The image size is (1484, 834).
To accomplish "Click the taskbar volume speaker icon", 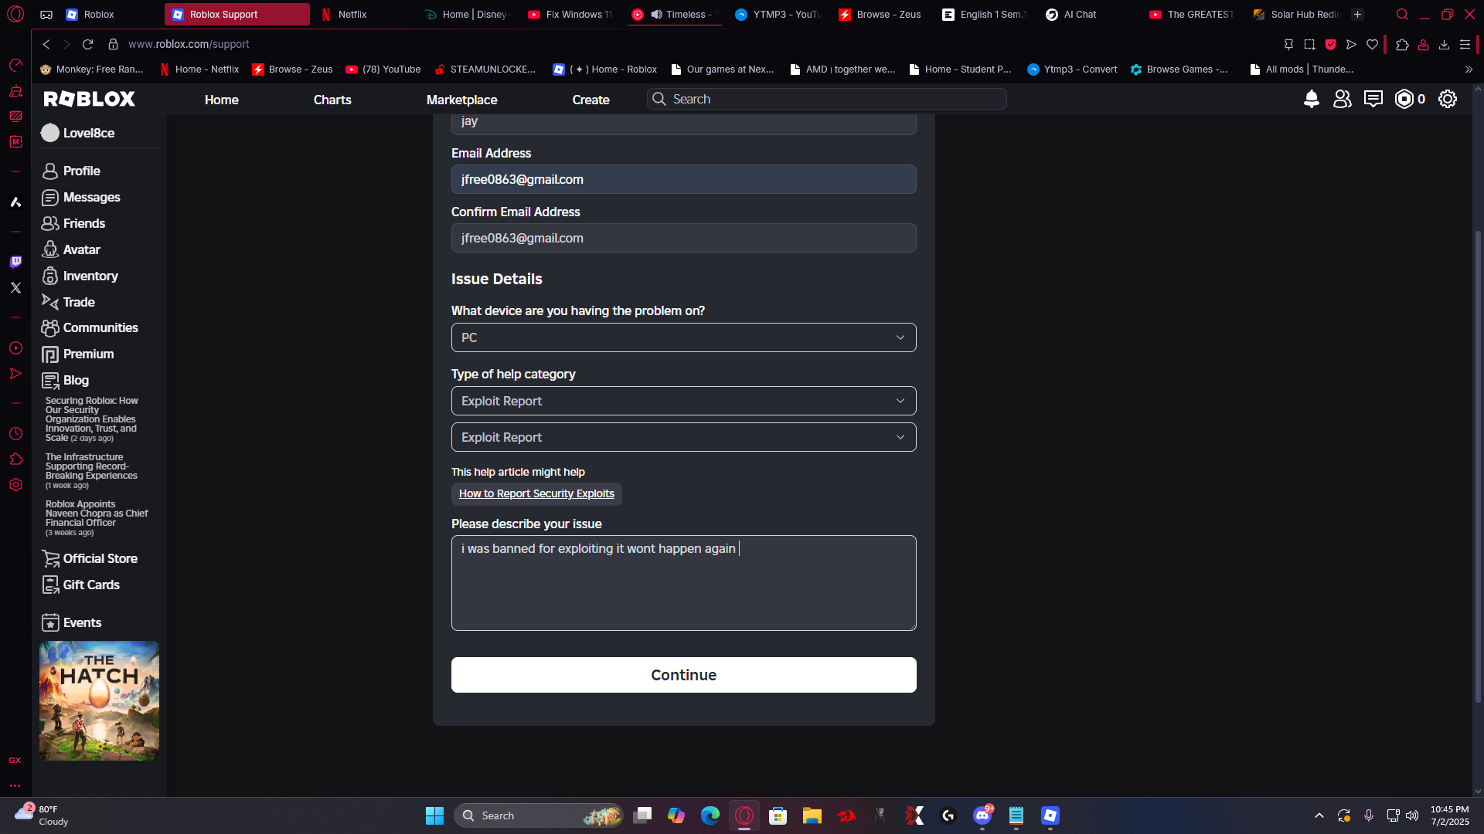I will (1412, 815).
